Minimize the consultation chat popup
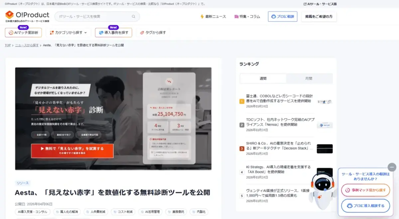 pyautogui.click(x=392, y=167)
